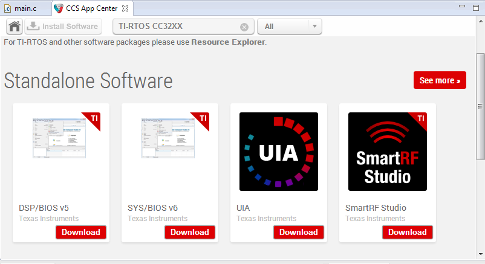This screenshot has height=264, width=485.
Task: Download SYS/BIOS v6
Action: (x=190, y=232)
